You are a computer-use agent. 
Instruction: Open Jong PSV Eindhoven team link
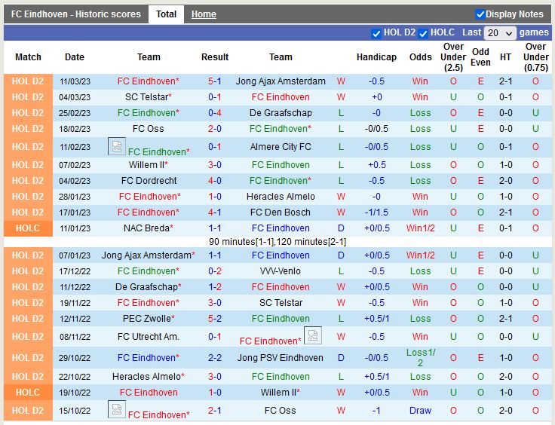tap(281, 358)
